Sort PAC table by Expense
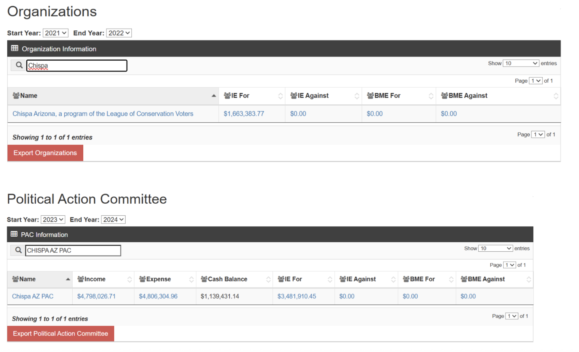Image resolution: width=579 pixels, height=352 pixels. [x=165, y=279]
